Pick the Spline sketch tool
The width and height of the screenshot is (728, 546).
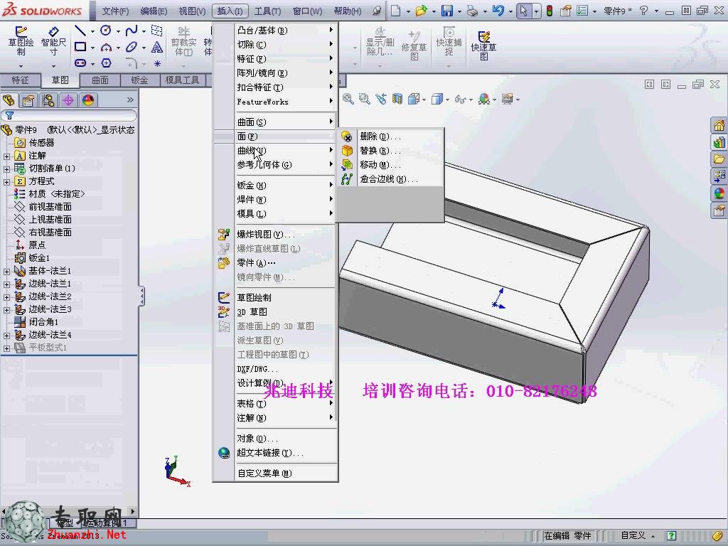[x=132, y=31]
